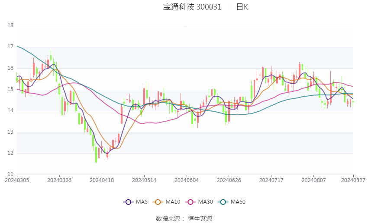Click the 20240604 x-axis tick label

187,179
